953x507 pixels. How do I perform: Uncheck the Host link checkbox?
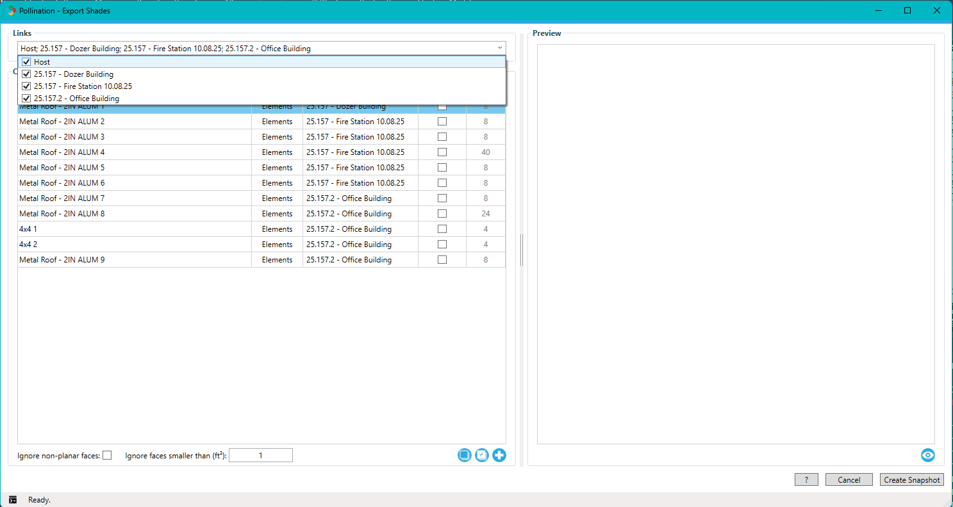pos(26,62)
